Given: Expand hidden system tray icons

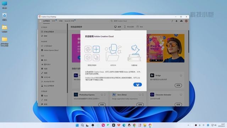Looking at the screenshot, I should [188, 125].
